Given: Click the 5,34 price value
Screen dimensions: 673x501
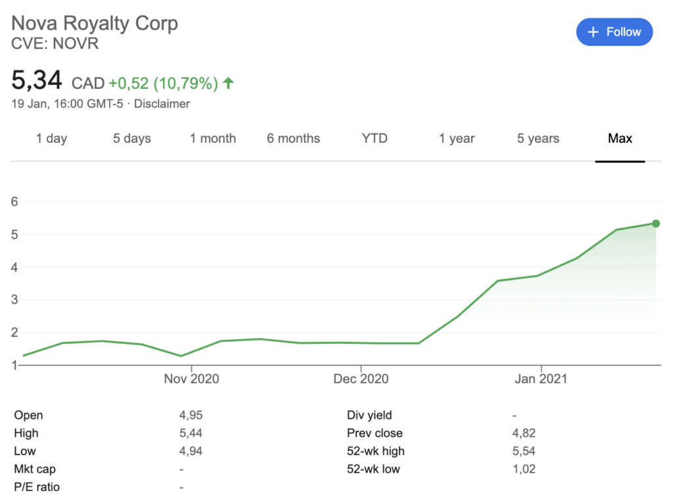Looking at the screenshot, I should (x=37, y=82).
